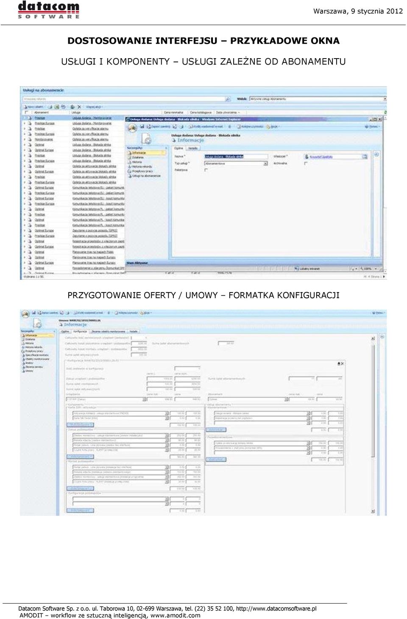Click the X delete icon of the configuration block
The image size is (407, 619).
tap(342, 364)
